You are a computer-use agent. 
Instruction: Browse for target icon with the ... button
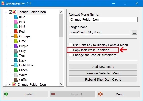pos(134,32)
